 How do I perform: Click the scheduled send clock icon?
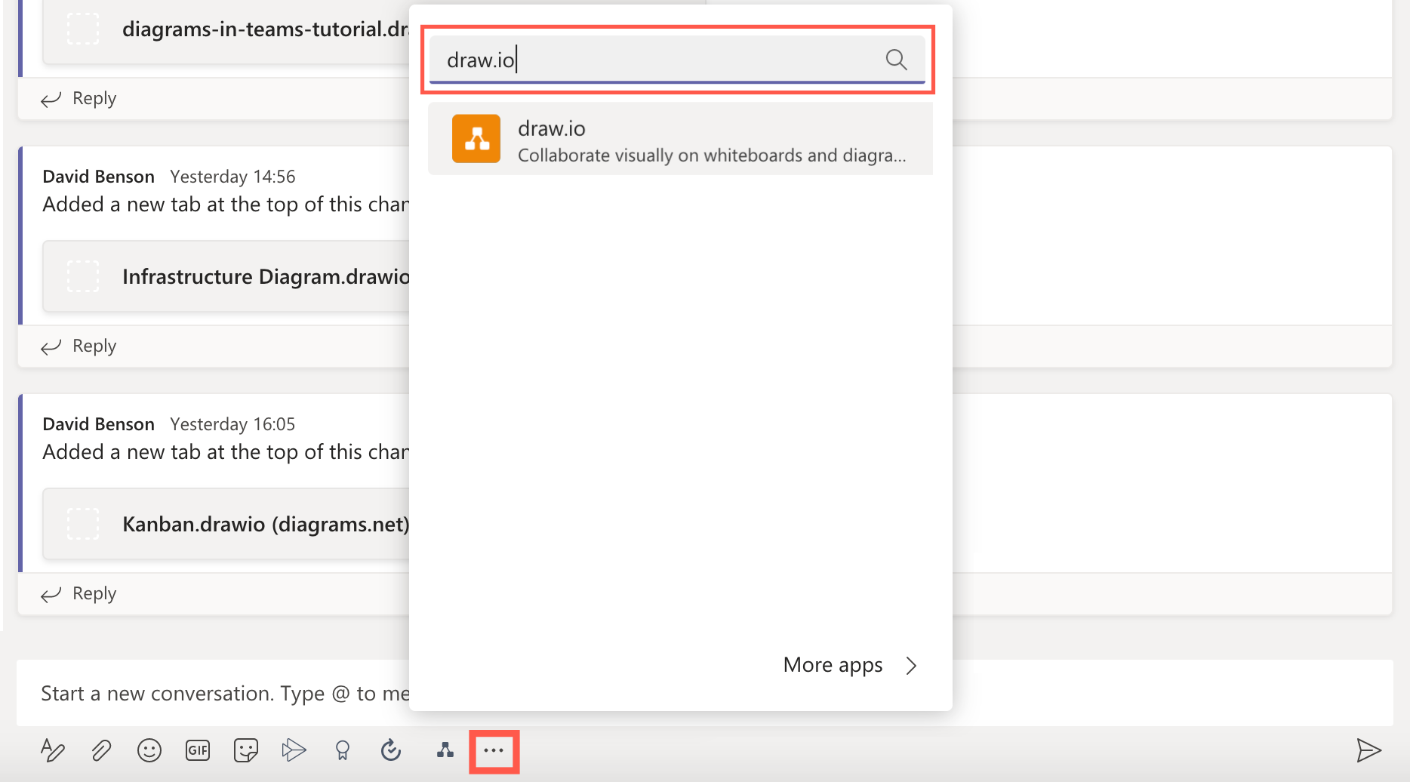point(390,750)
